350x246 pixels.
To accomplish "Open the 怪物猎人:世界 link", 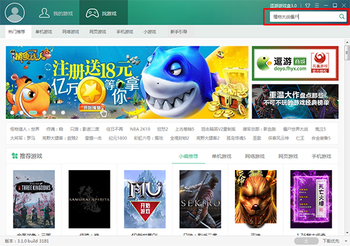I will (x=25, y=129).
